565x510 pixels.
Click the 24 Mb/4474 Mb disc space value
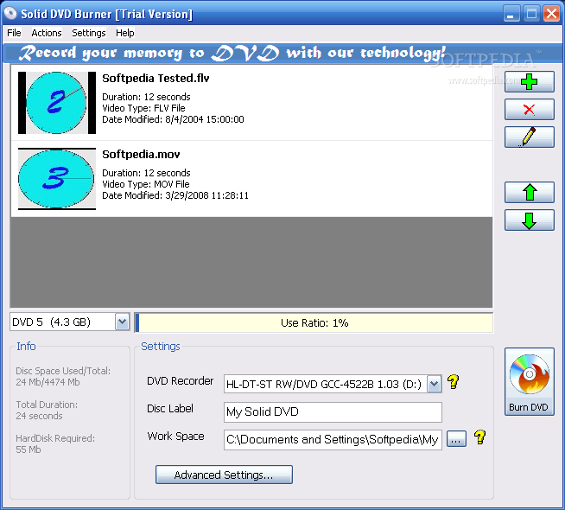[x=48, y=382]
